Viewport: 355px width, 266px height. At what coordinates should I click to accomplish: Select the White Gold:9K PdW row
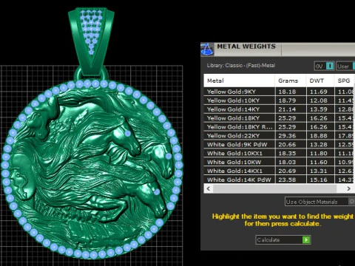[279, 145]
